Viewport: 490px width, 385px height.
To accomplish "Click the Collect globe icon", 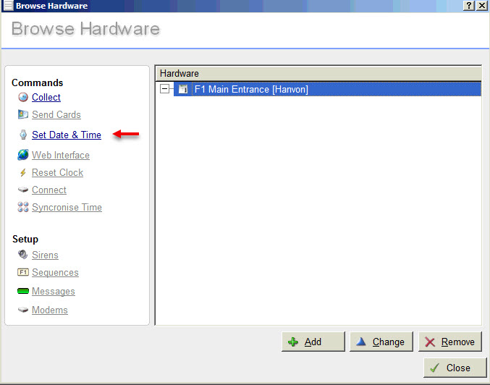I will [23, 97].
